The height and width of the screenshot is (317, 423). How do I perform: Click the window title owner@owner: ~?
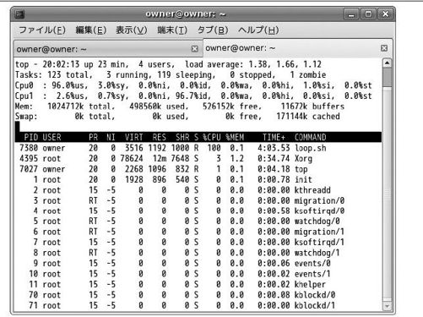pos(186,14)
